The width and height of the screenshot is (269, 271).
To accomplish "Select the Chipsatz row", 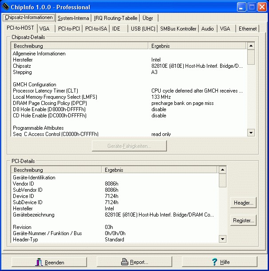I will (129, 66).
